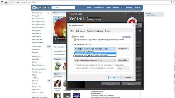Reload the browser page
Image resolution: width=175 pixels, height=98 pixels.
[x=2, y=2]
